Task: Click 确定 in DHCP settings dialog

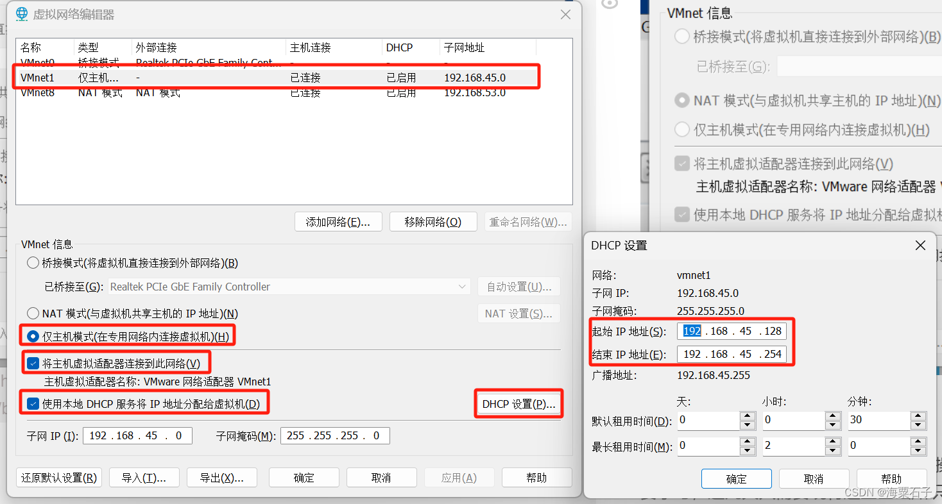Action: (736, 479)
